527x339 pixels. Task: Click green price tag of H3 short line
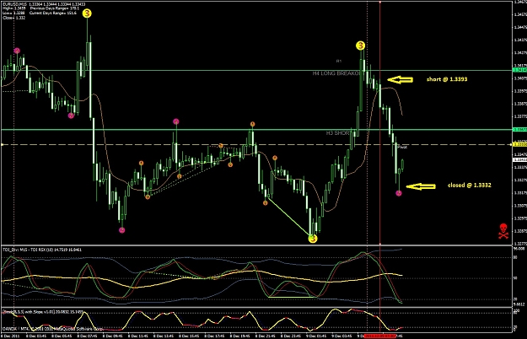tap(519, 129)
